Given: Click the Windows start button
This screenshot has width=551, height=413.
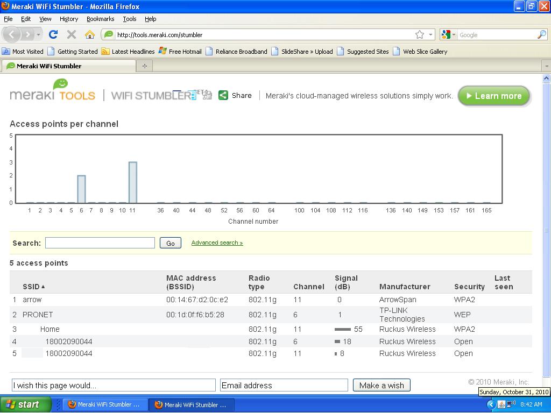Looking at the screenshot, I should (x=25, y=404).
